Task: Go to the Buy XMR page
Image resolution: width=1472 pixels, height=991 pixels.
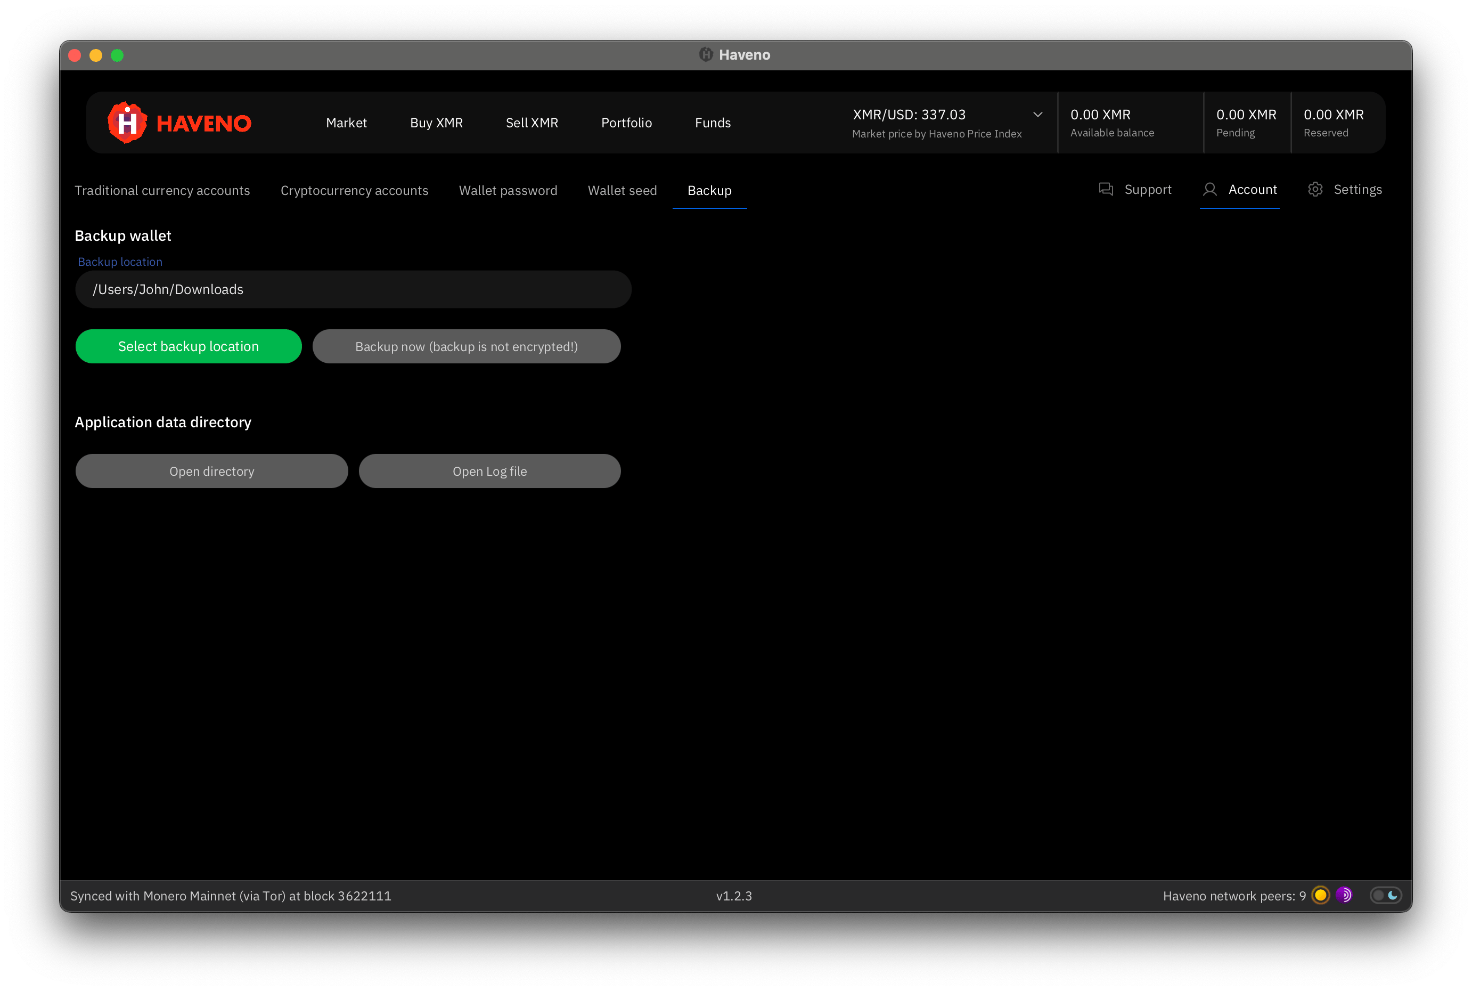Action: click(436, 123)
